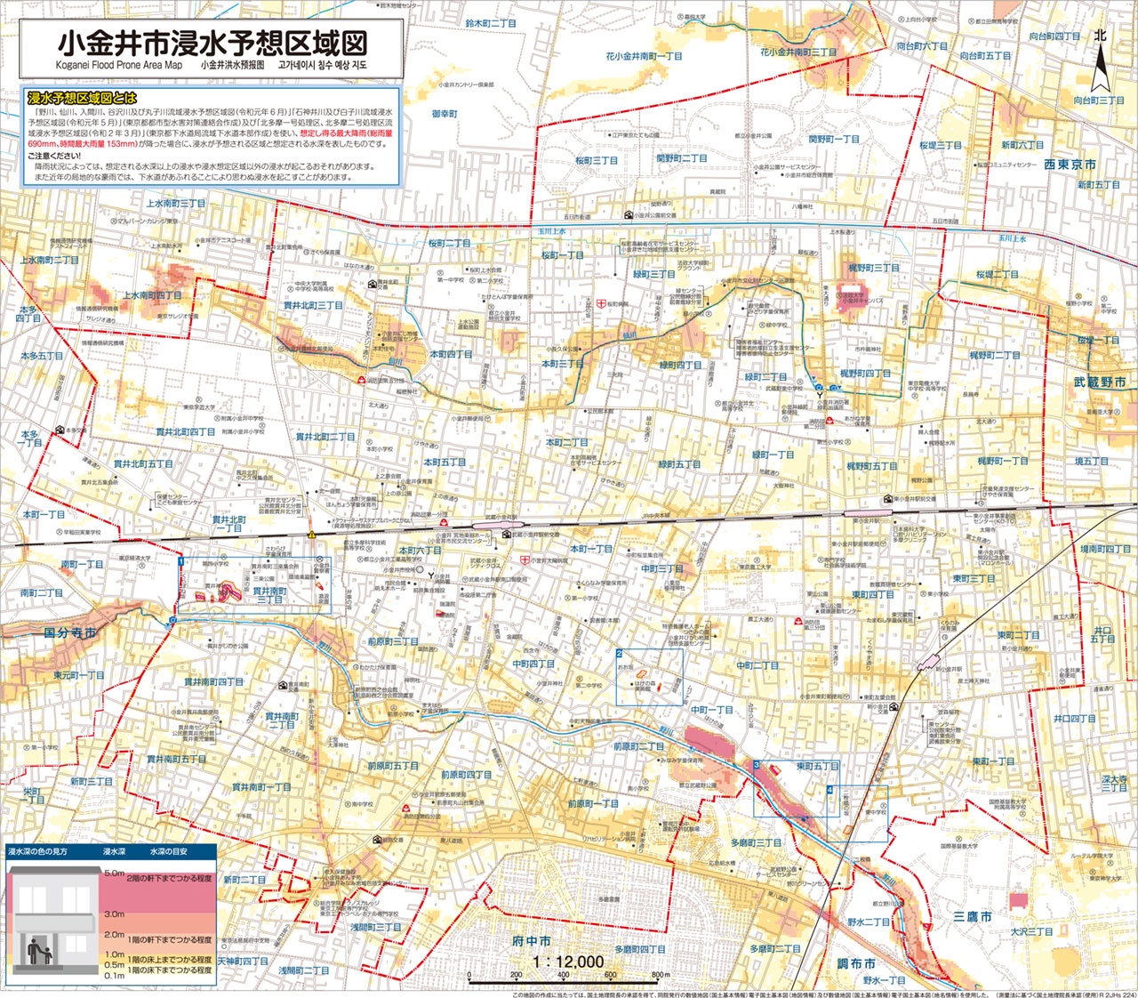Click the 浸水予想区域図とは heading
Screen dimensions: 1138x998
pyautogui.click(x=82, y=98)
